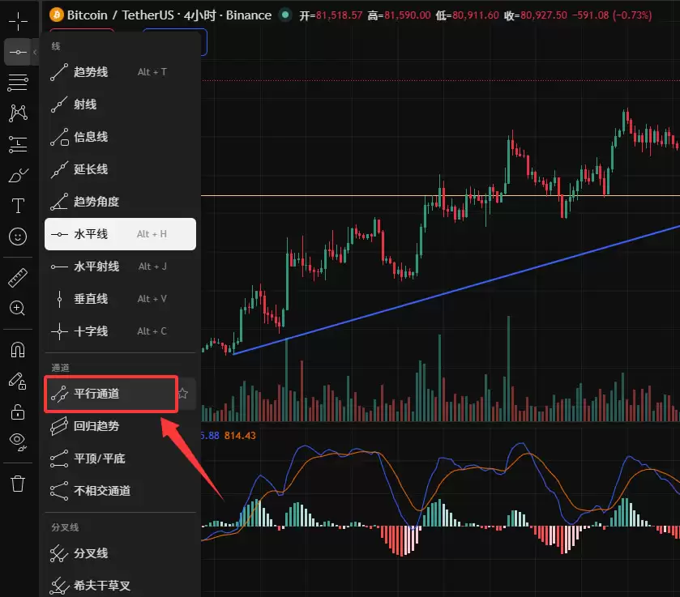The height and width of the screenshot is (597, 680).
Task: Select 水平线 horizontal line entry
Action: (x=120, y=234)
